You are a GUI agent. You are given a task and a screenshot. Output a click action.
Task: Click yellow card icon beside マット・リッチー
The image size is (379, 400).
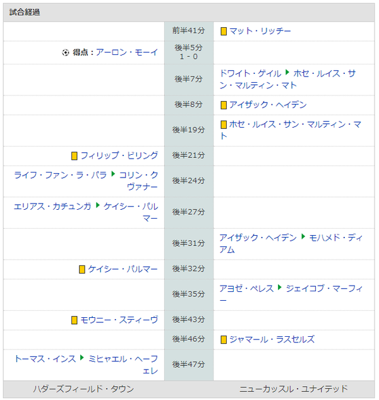pos(224,32)
